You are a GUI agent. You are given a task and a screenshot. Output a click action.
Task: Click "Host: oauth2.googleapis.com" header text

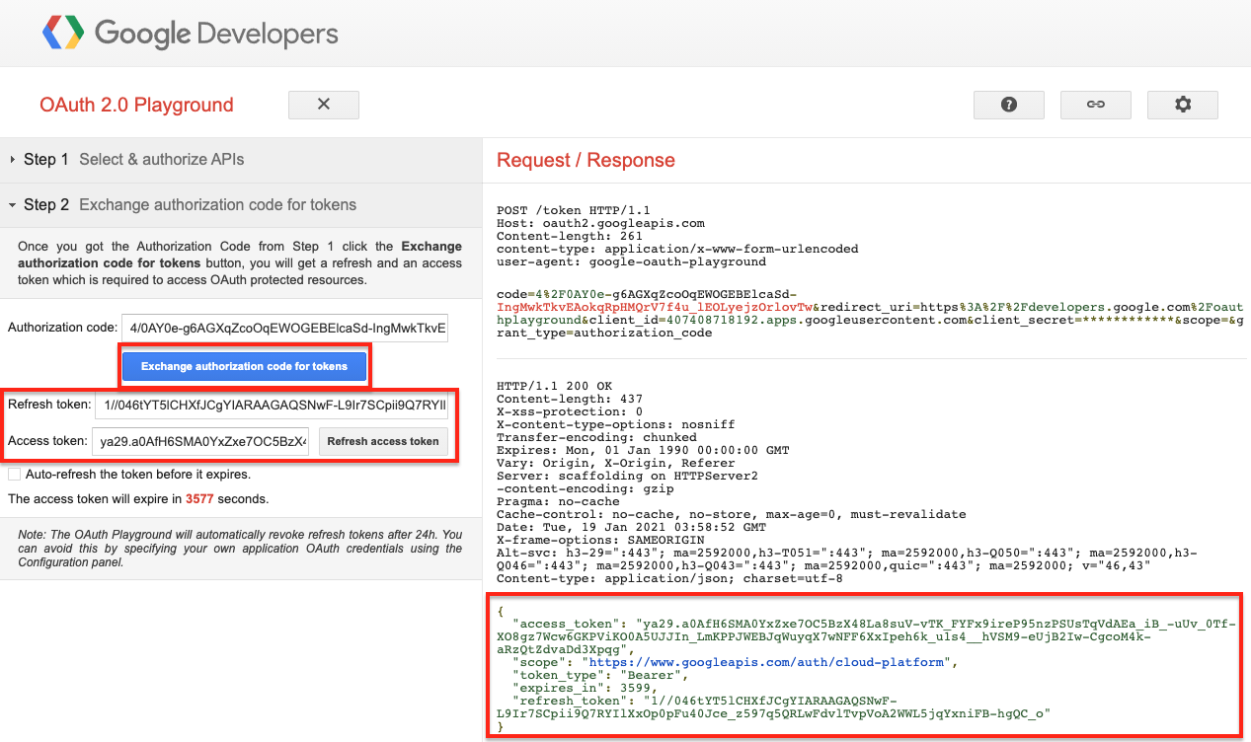tap(600, 223)
